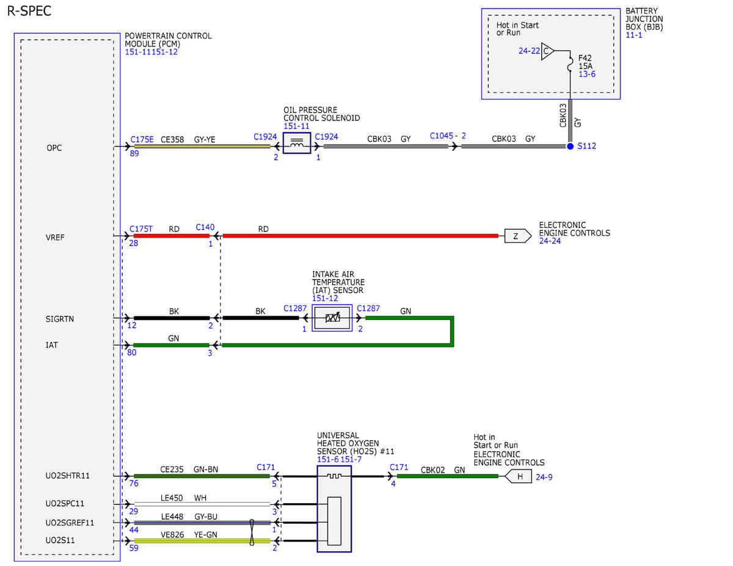Click the F42 15A fuse label
Viewport: 733px width, 566px height.
pyautogui.click(x=586, y=61)
